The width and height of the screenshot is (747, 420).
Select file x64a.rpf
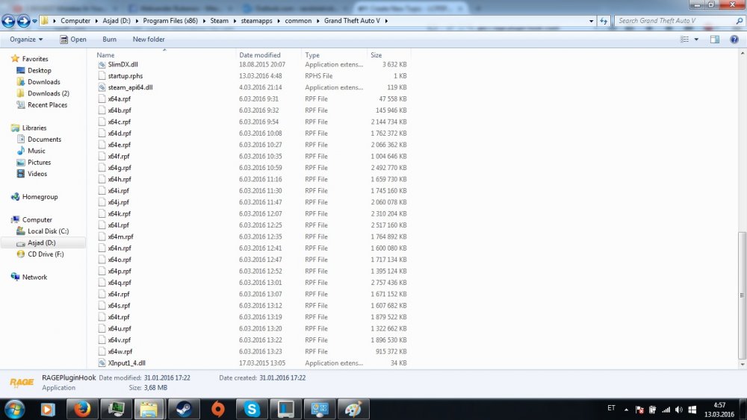(119, 99)
